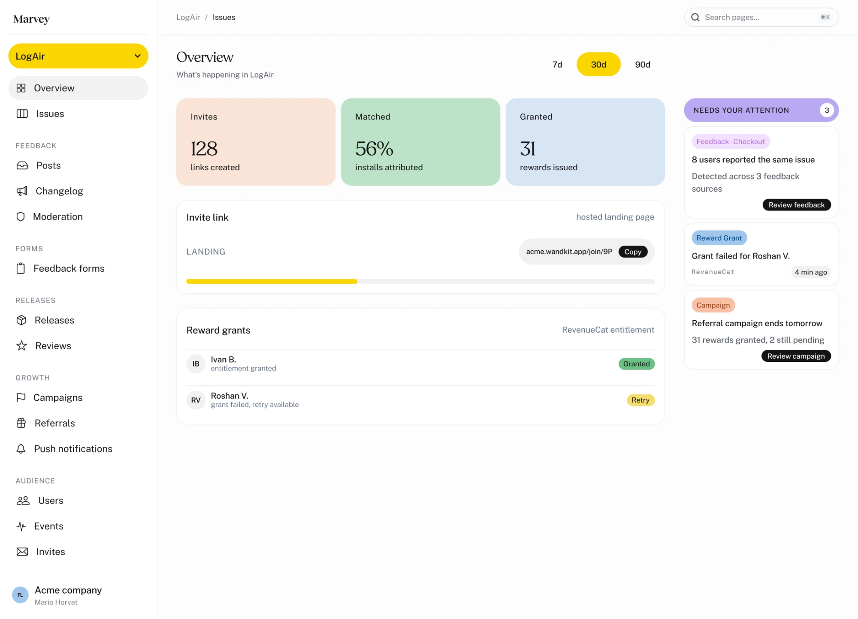
Task: Expand the LogAir project dropdown
Action: [79, 56]
